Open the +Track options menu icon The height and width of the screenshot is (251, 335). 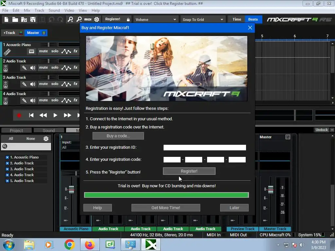21,33
